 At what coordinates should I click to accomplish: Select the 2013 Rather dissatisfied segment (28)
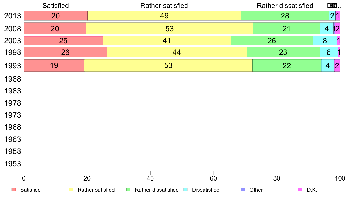285,16
